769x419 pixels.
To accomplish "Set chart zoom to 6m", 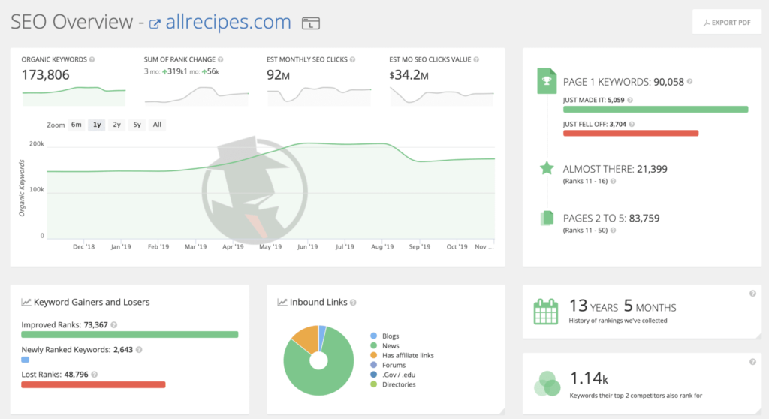I will 76,125.
